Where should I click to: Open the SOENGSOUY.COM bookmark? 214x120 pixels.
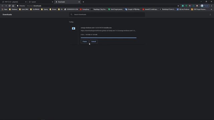(71, 9)
